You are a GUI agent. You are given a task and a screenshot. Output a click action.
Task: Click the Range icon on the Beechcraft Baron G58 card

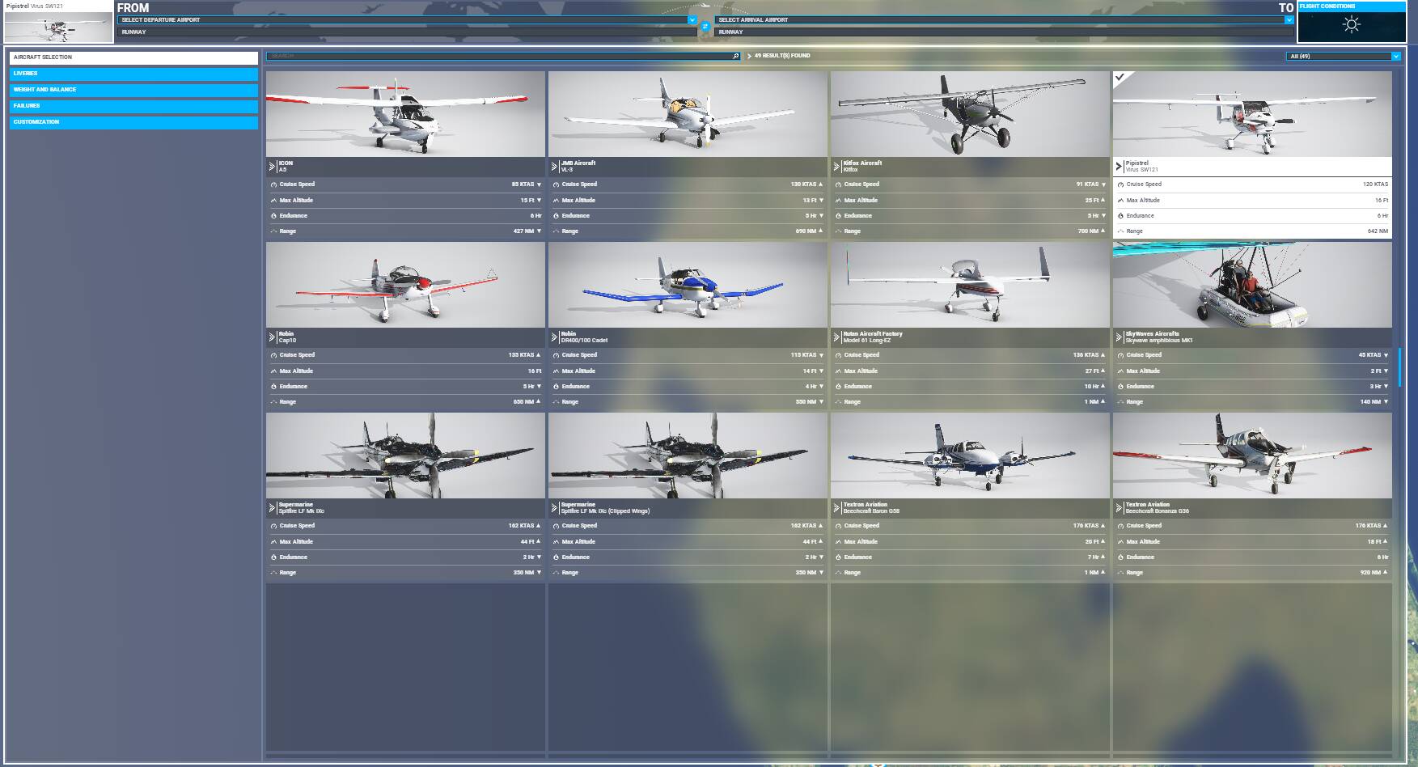[838, 573]
